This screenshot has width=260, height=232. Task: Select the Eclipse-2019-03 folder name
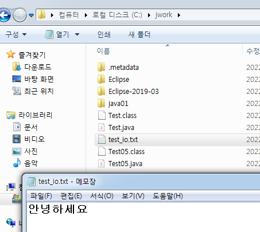134,92
